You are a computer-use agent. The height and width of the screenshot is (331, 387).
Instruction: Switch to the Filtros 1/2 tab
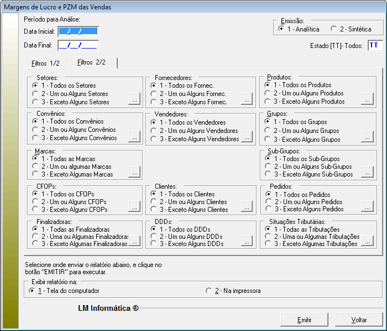pos(47,63)
